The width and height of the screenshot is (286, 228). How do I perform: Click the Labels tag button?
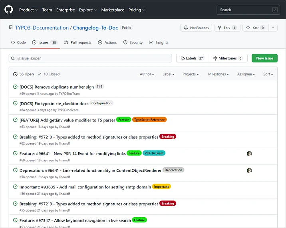click(192, 58)
